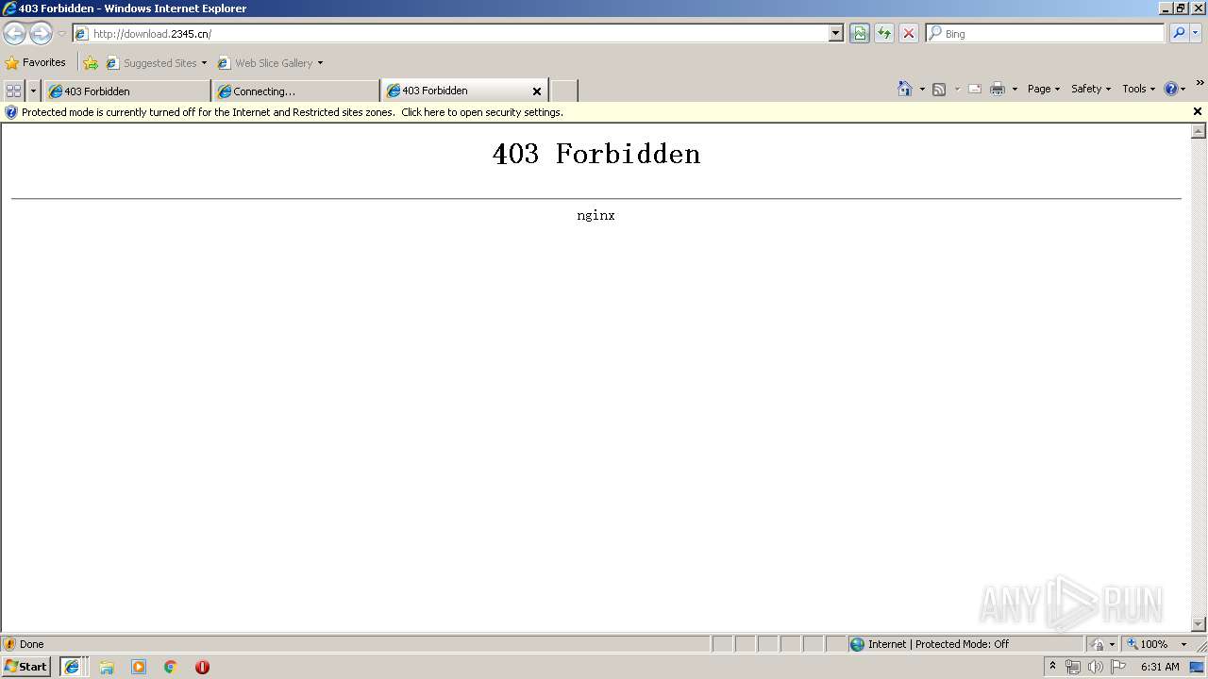Open the Favorites button
The width and height of the screenshot is (1208, 679).
click(36, 63)
